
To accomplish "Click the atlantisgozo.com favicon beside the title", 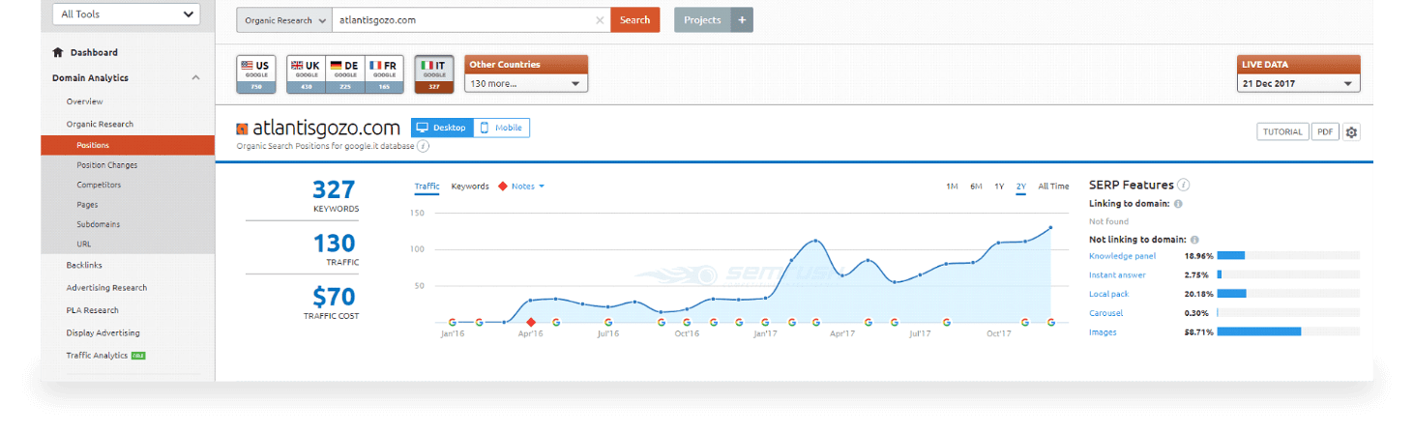I will 242,129.
